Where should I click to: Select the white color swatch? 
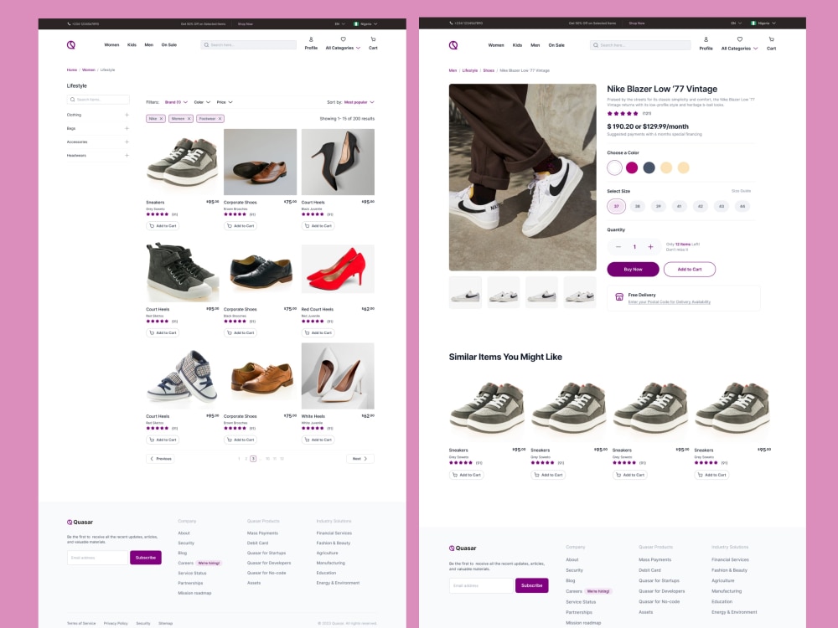point(614,167)
